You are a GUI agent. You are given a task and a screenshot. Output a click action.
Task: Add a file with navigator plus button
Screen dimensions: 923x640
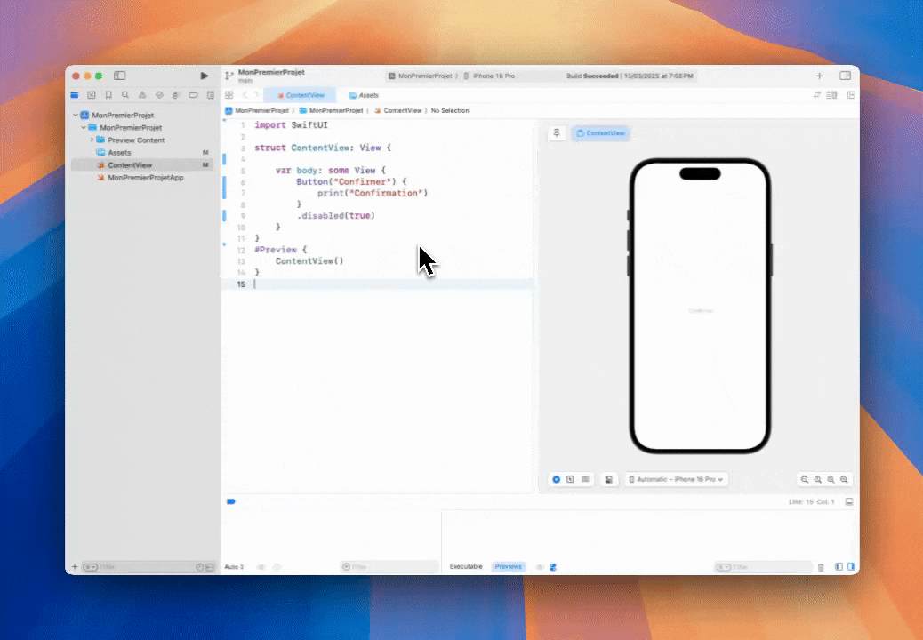click(x=75, y=567)
